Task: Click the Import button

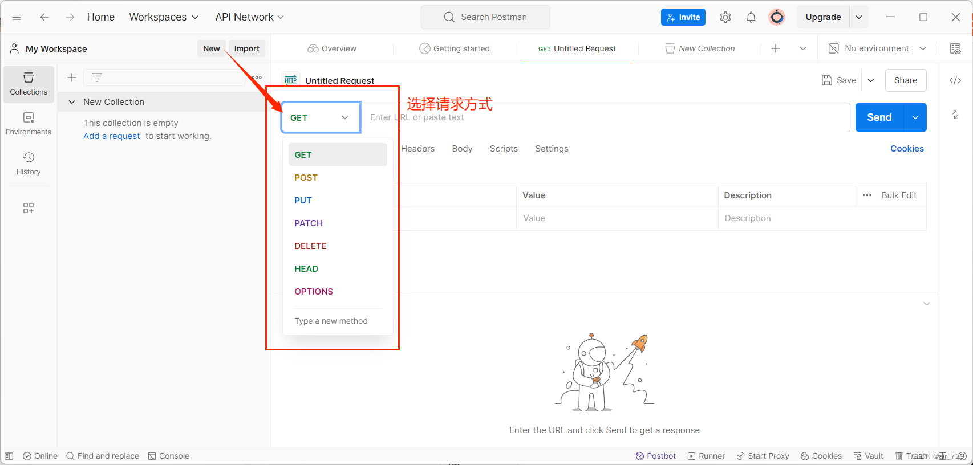Action: point(247,48)
